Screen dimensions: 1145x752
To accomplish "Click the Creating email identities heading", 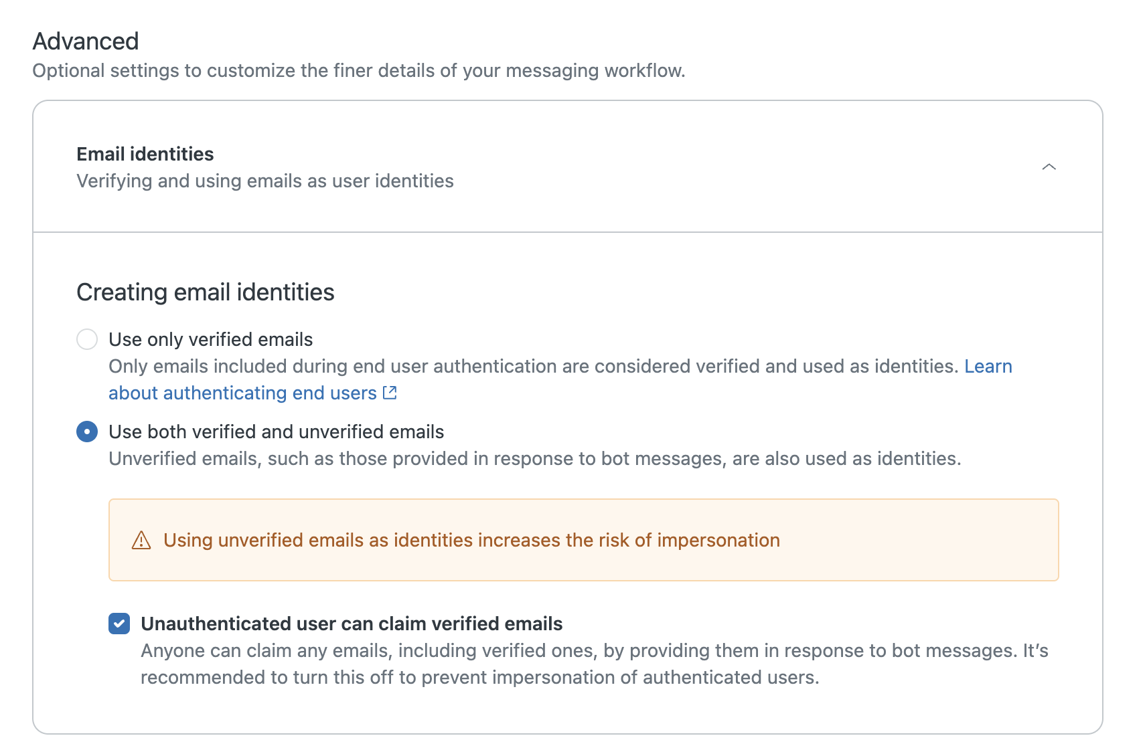I will pos(206,292).
